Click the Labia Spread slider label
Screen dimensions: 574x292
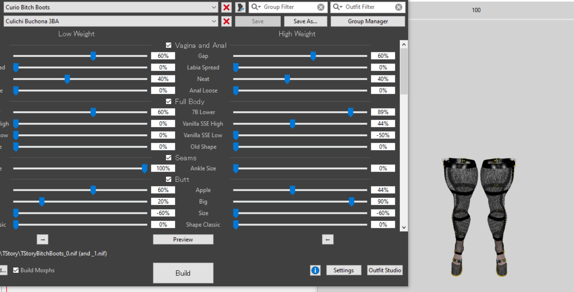pos(203,67)
